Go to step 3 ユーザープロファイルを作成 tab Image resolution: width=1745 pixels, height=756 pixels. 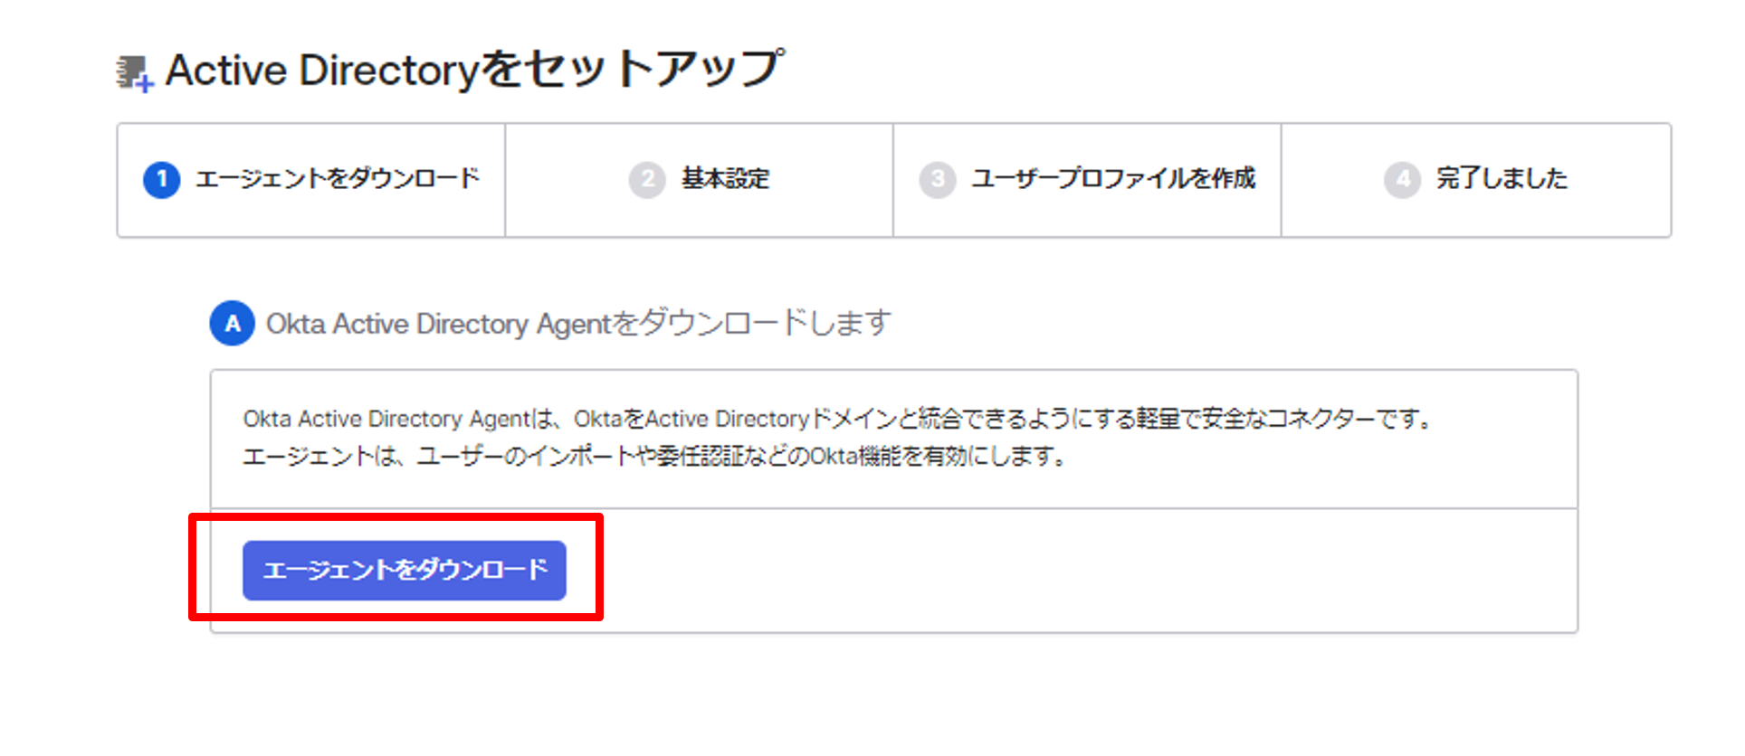click(x=1087, y=180)
